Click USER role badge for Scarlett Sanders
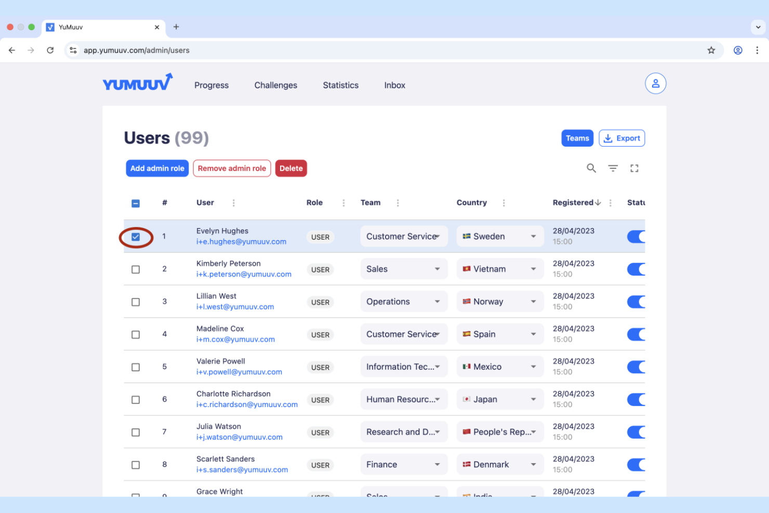769x513 pixels. (320, 465)
